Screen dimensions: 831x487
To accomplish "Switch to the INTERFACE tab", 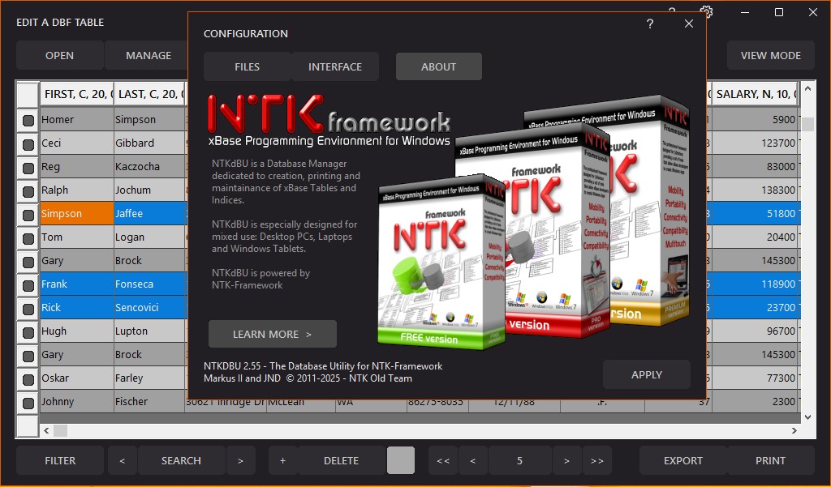I will pos(335,66).
